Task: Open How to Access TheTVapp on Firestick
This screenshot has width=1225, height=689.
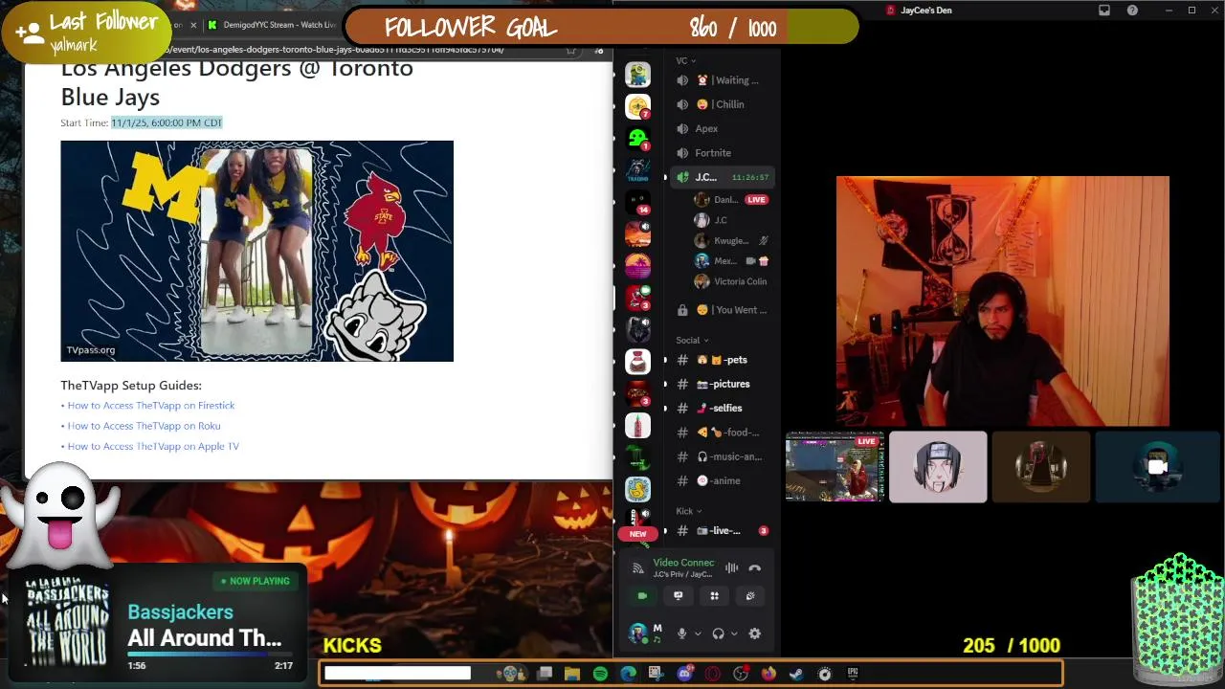Action: point(150,406)
